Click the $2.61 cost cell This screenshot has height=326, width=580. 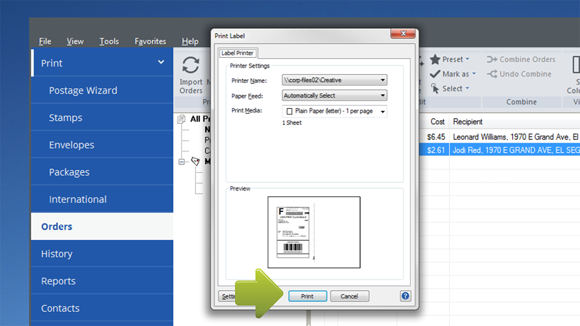(436, 151)
